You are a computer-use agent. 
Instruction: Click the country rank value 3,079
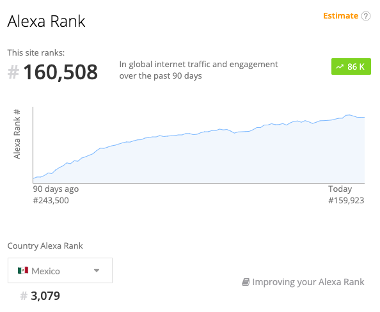coord(45,296)
